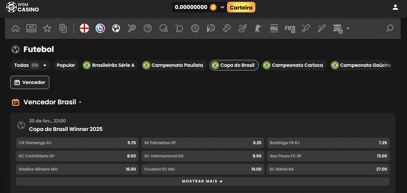407x193 pixels.
Task: Open favorites star icon
Action: pyautogui.click(x=47, y=28)
